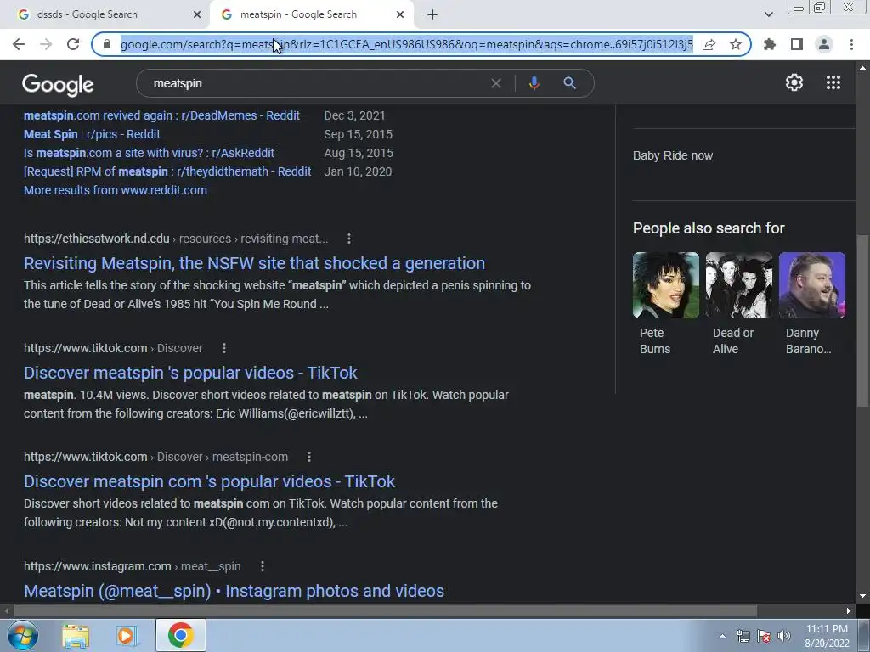Click the horizontal scrollbar thumb
Image resolution: width=870 pixels, height=652 pixels.
point(385,611)
